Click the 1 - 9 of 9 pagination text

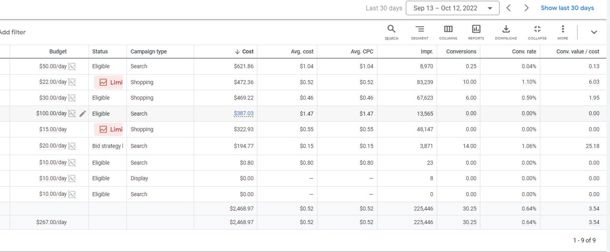point(584,240)
